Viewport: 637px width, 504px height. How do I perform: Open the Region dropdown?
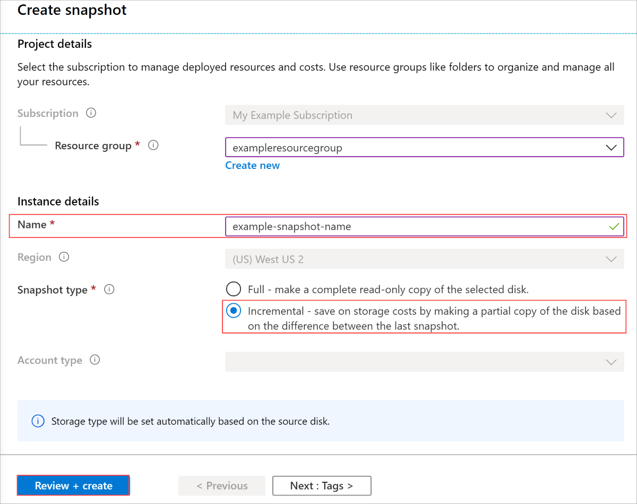424,260
